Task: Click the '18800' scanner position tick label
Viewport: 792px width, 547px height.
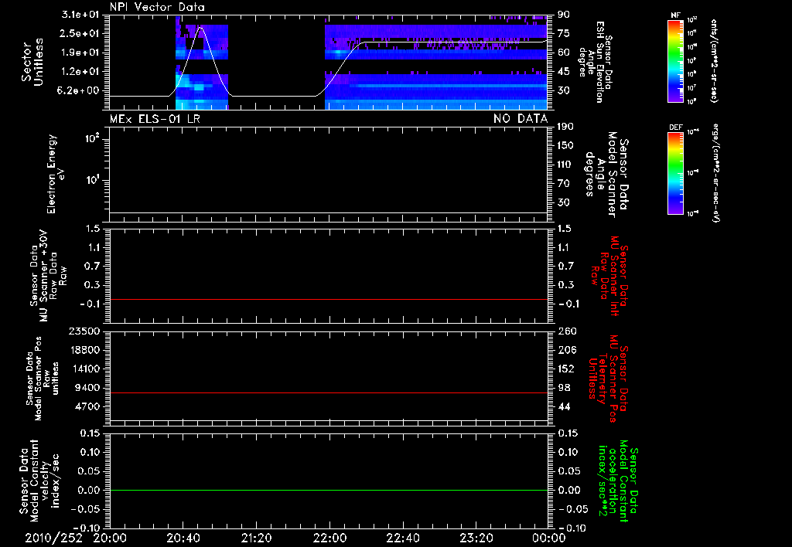Action: coord(84,350)
